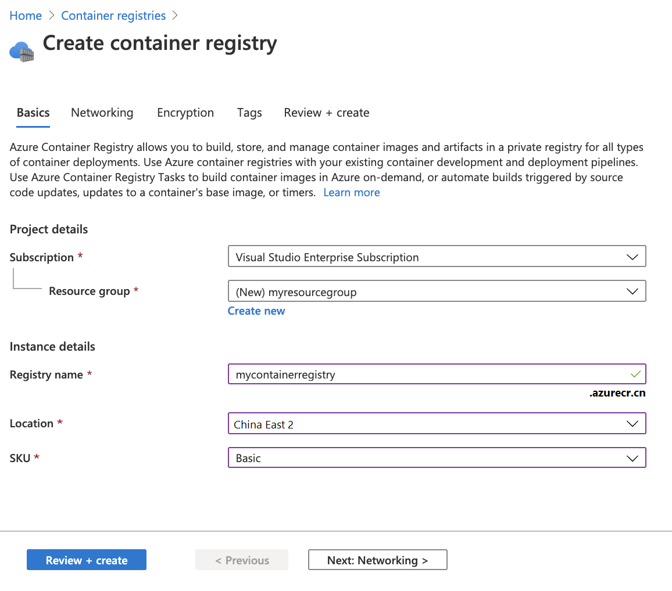
Task: Follow the Learn more link
Action: 352,193
